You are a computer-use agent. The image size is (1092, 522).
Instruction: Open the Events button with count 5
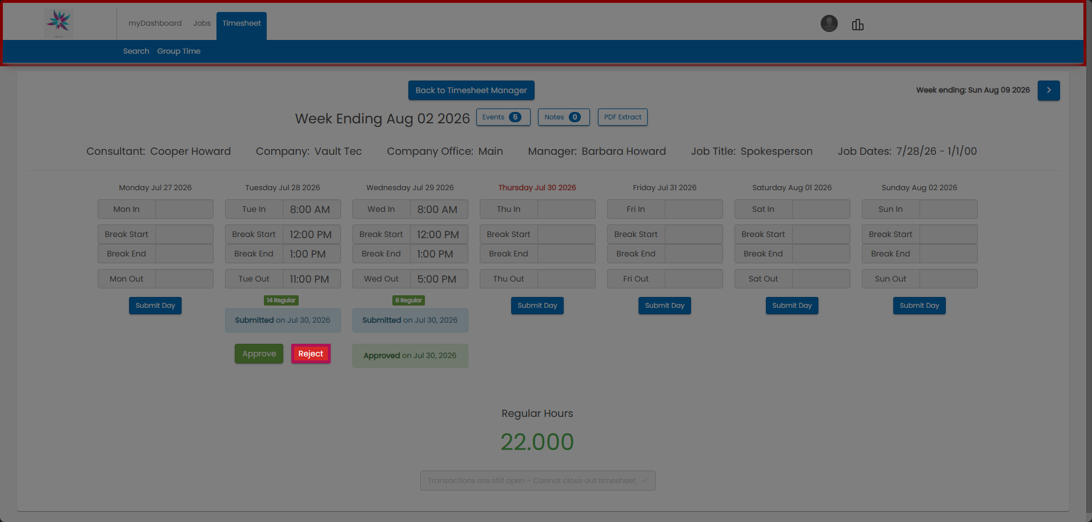(x=503, y=117)
